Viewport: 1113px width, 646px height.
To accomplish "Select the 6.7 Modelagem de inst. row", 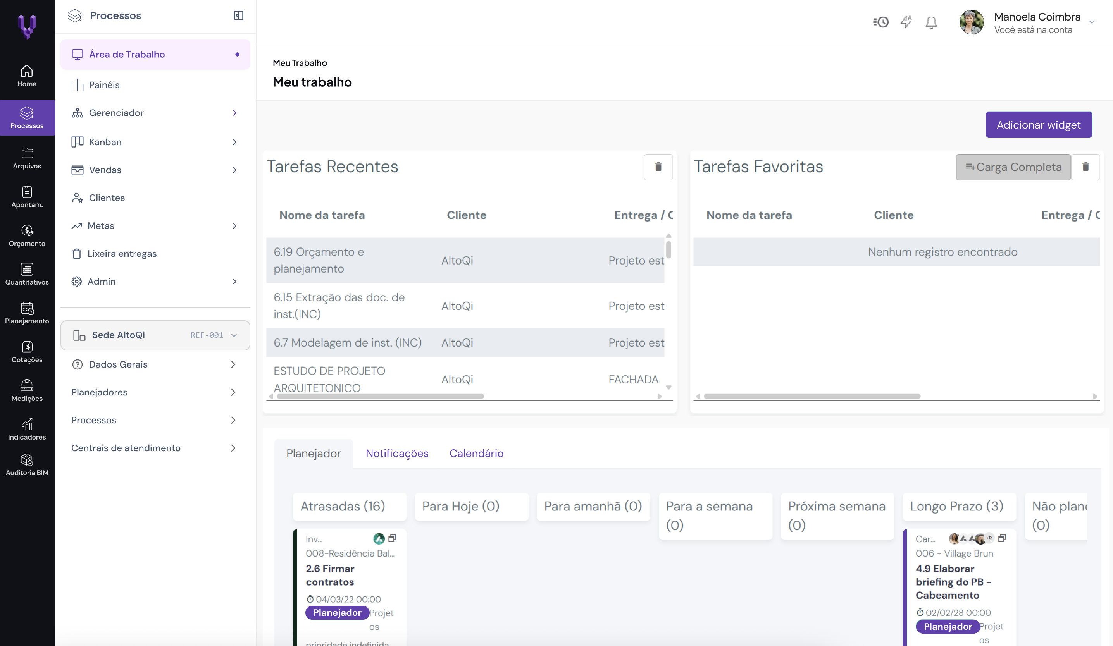I will tap(465, 343).
